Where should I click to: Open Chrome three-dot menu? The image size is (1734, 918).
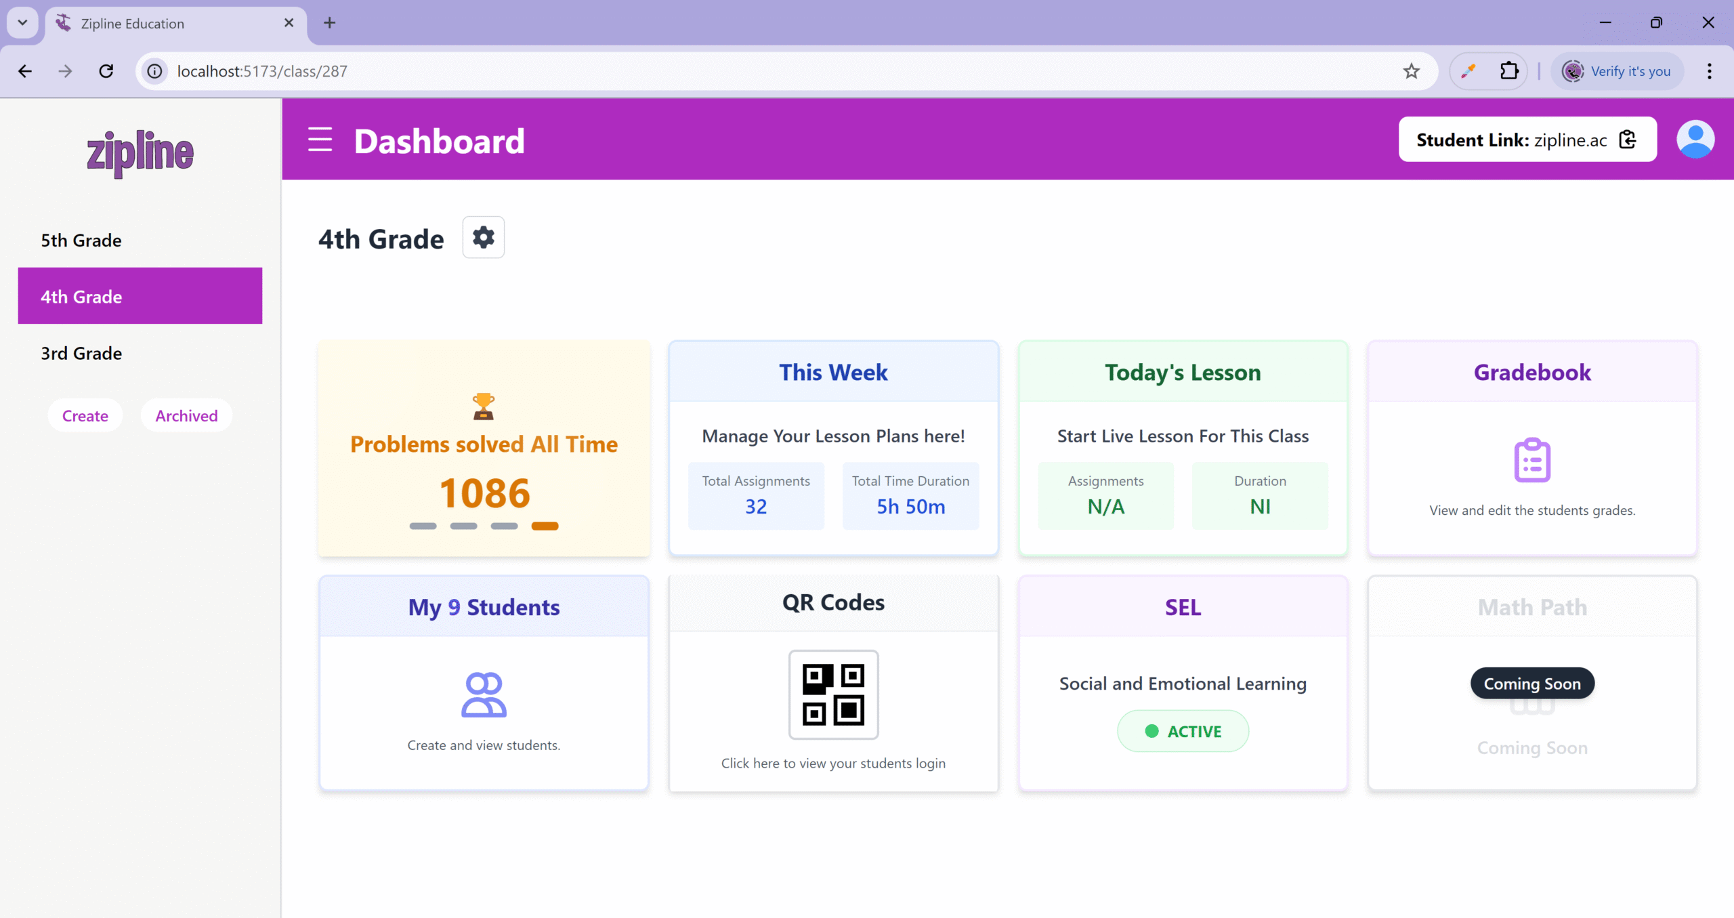click(x=1709, y=71)
